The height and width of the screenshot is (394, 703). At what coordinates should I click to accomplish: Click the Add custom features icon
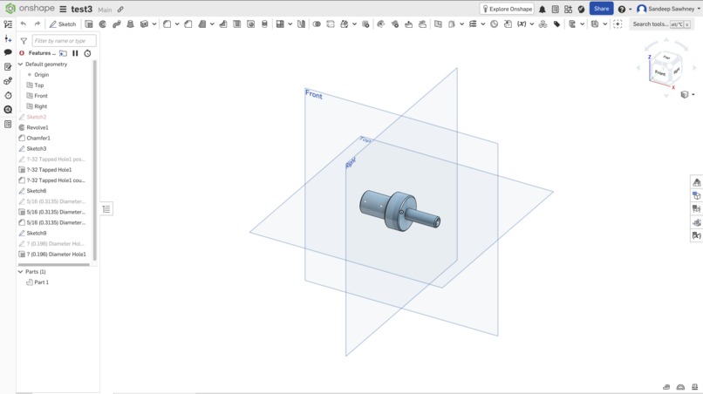[618, 24]
